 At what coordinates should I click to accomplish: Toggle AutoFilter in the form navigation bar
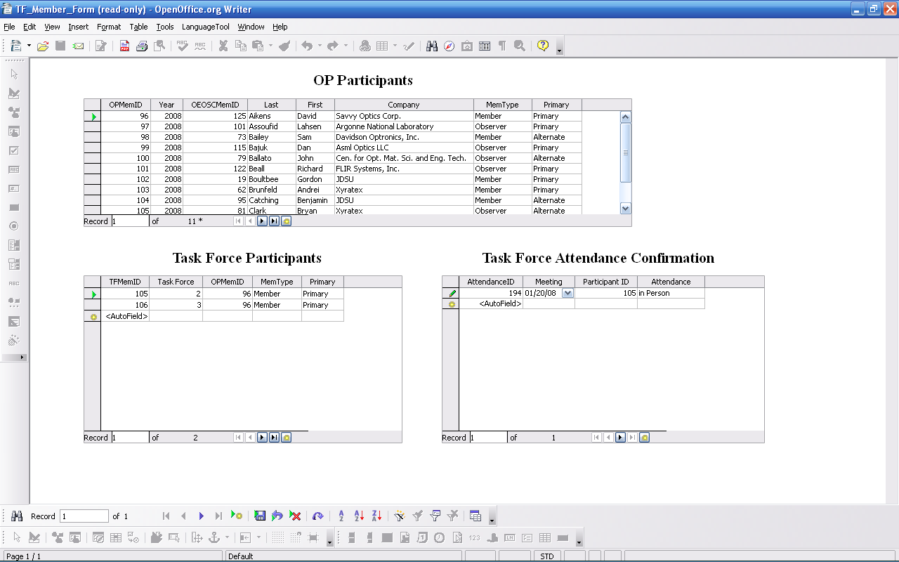(x=400, y=516)
